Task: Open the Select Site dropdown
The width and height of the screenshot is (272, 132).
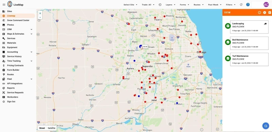Action: pos(130,5)
